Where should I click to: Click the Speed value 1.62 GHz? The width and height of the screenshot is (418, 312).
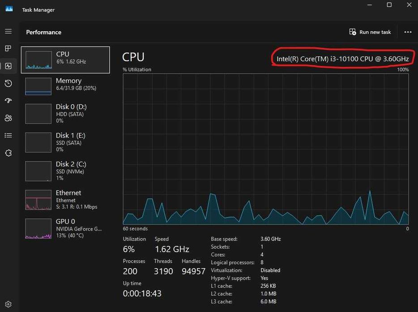(172, 249)
